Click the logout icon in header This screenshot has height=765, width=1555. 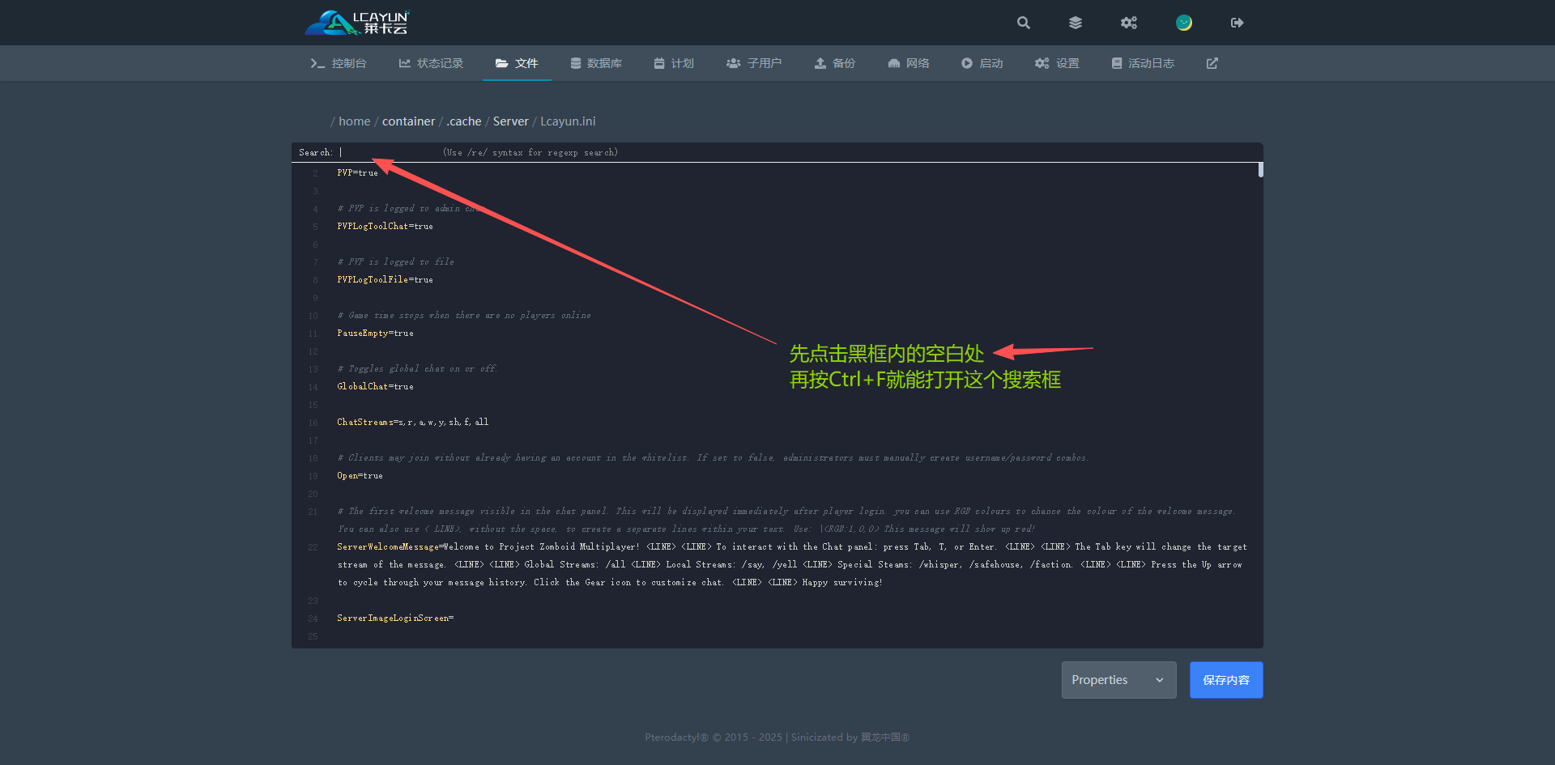coord(1237,23)
